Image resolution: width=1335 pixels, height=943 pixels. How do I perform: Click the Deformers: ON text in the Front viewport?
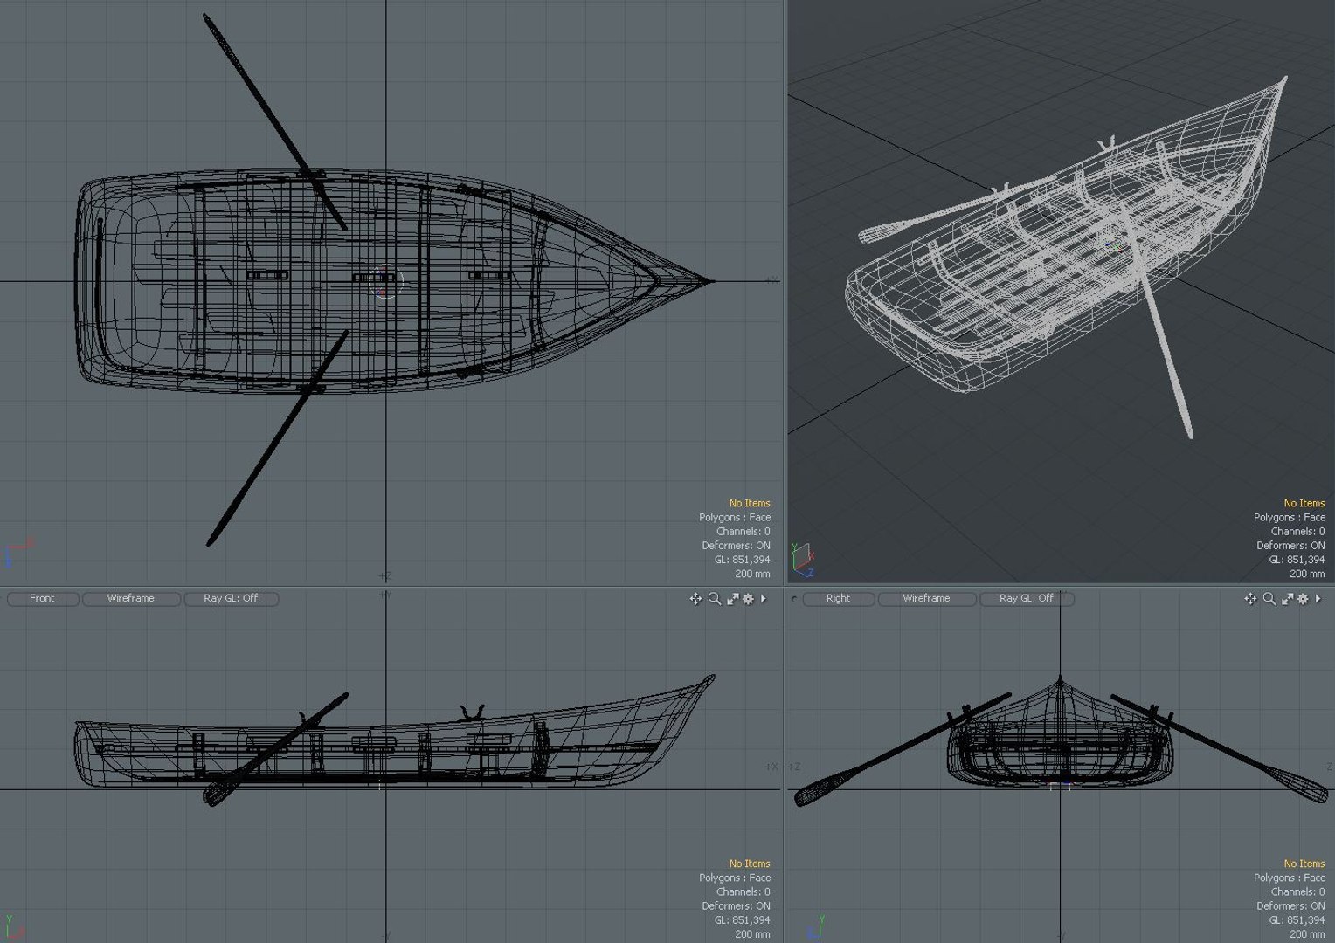[736, 906]
